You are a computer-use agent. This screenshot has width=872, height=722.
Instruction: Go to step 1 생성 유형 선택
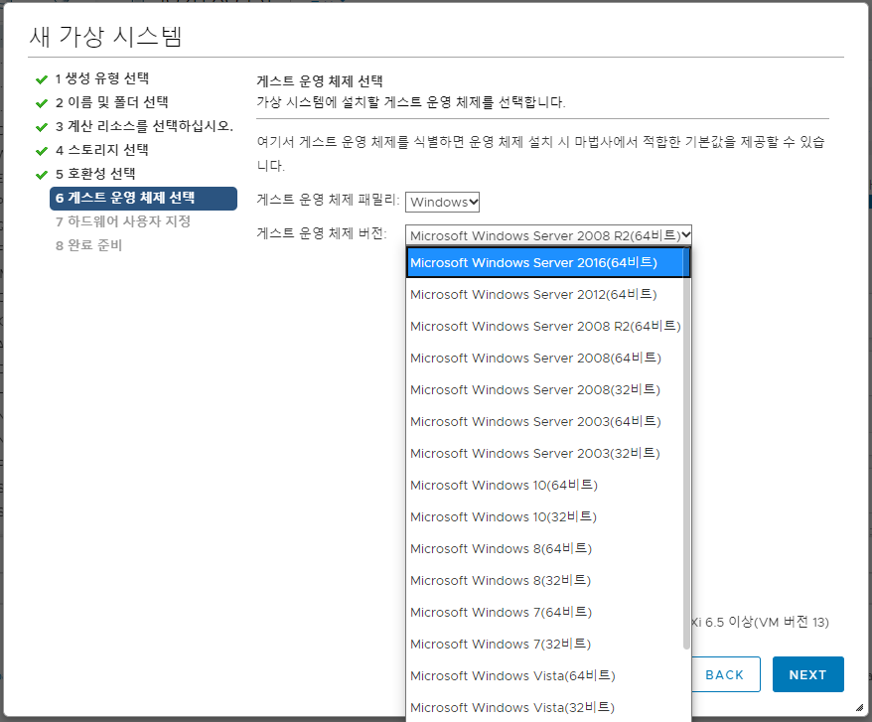tap(101, 78)
